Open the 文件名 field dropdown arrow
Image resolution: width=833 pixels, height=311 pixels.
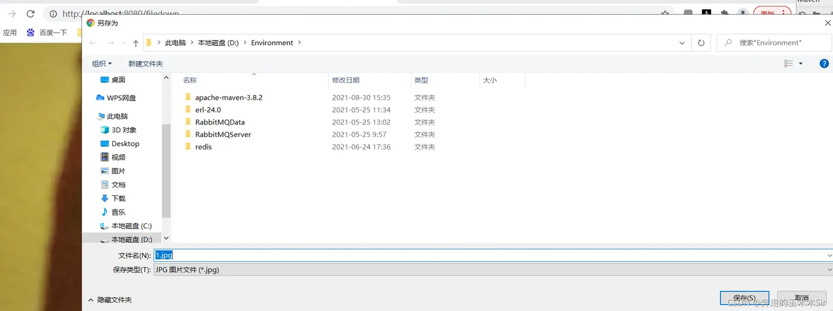829,255
